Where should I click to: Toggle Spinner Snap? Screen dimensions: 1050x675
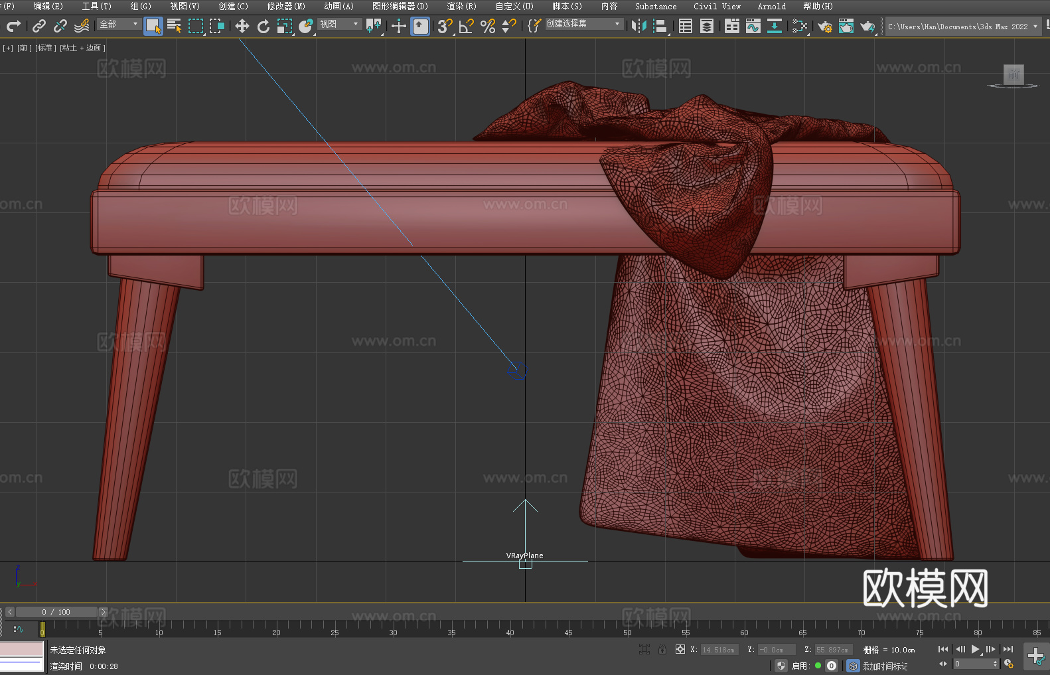tap(509, 26)
